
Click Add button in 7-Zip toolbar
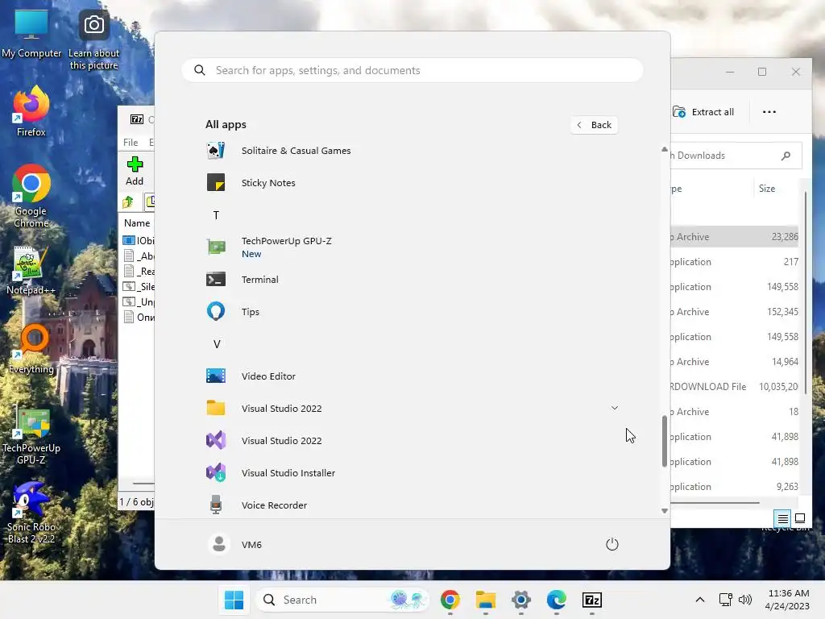(135, 171)
